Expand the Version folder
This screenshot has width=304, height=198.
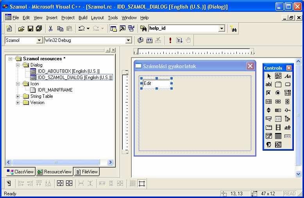tap(18, 103)
